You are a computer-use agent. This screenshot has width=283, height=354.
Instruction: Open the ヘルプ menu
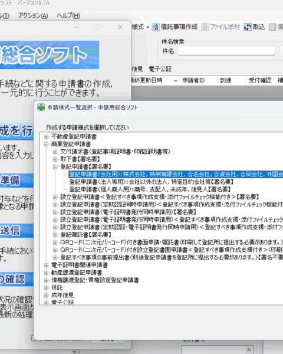68,15
